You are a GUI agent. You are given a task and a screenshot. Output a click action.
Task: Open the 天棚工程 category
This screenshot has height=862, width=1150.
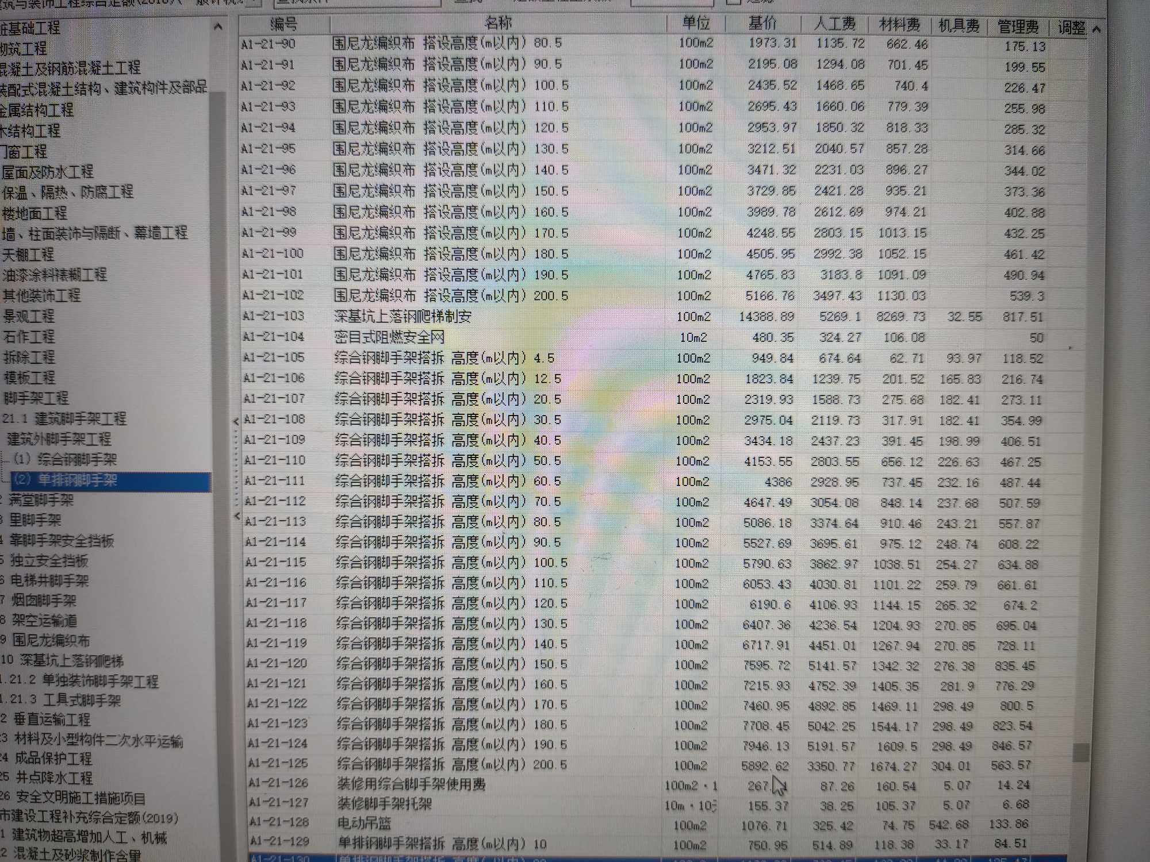(28, 254)
